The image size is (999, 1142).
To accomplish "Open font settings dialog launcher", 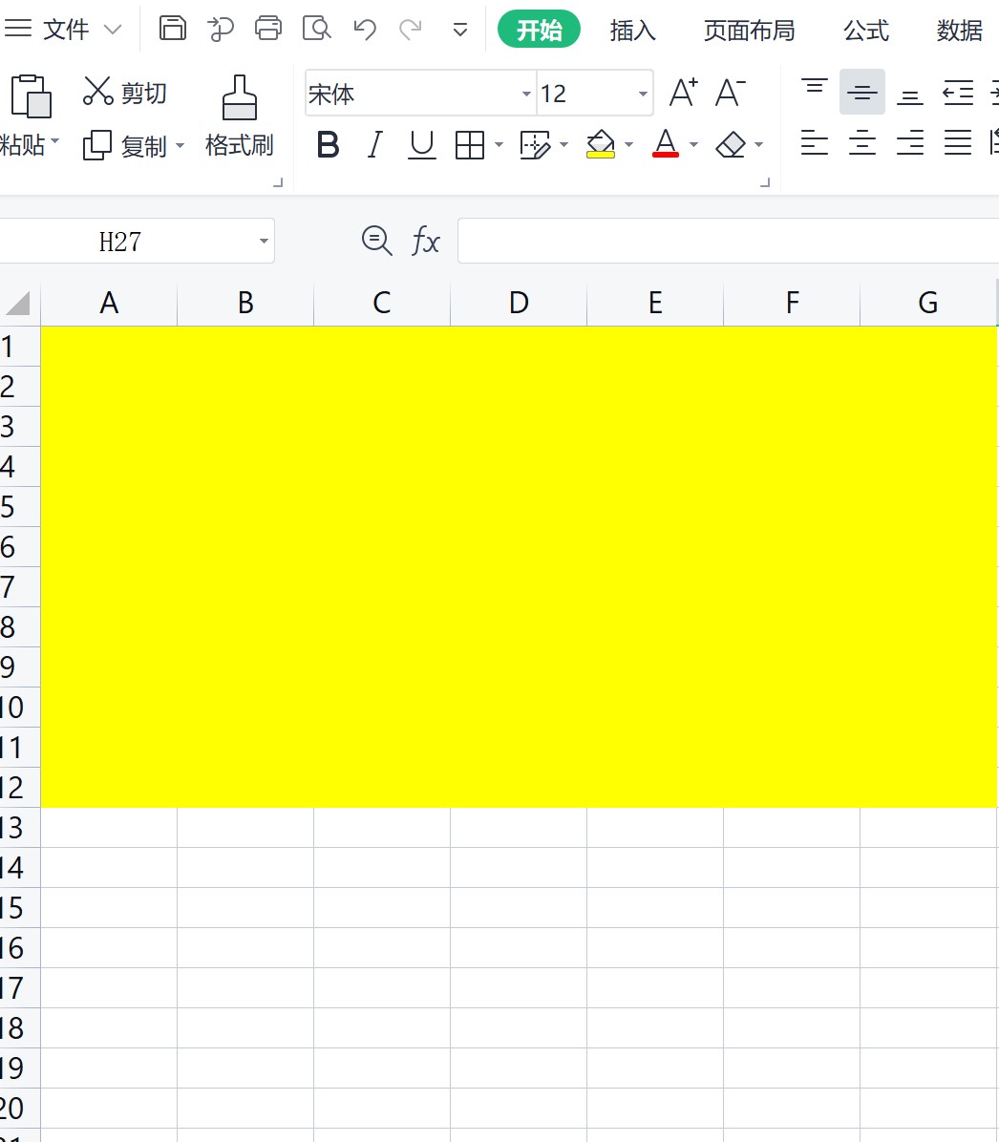I will coord(765,182).
